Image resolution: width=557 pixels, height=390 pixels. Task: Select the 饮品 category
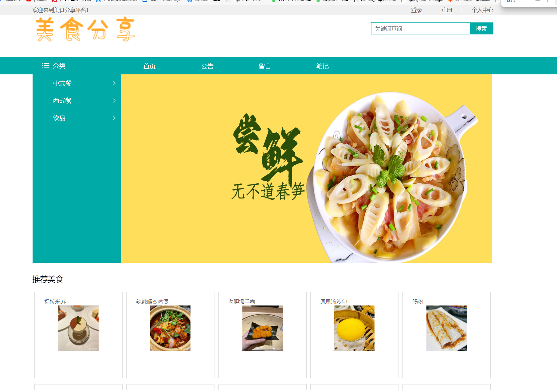(x=59, y=118)
